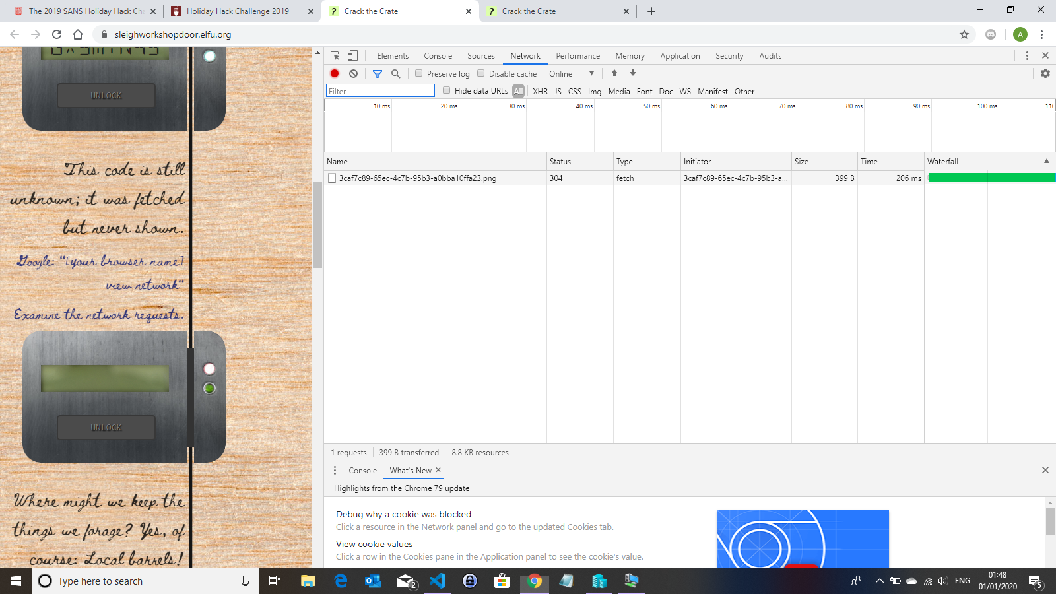Bookmark this page with star icon
The width and height of the screenshot is (1056, 594).
(x=964, y=34)
